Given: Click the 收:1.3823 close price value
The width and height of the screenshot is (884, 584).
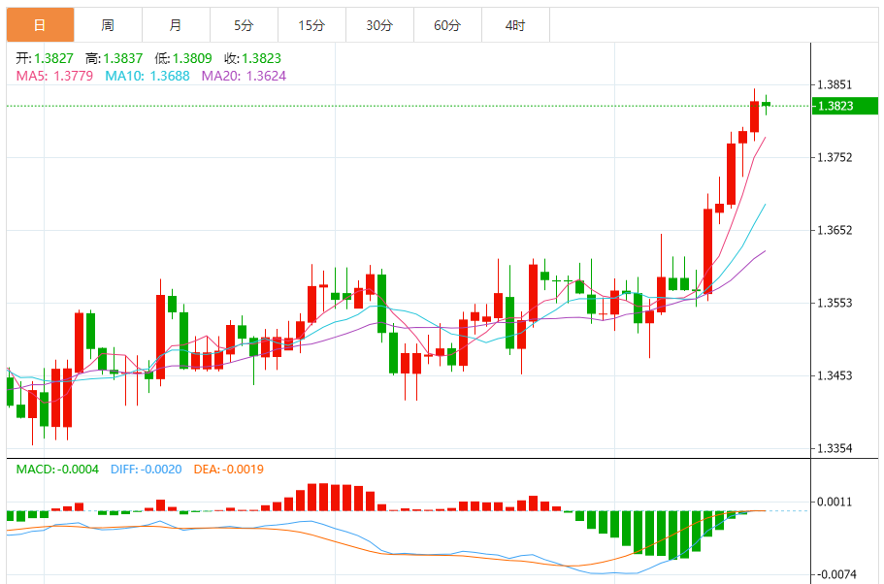Looking at the screenshot, I should (x=252, y=58).
